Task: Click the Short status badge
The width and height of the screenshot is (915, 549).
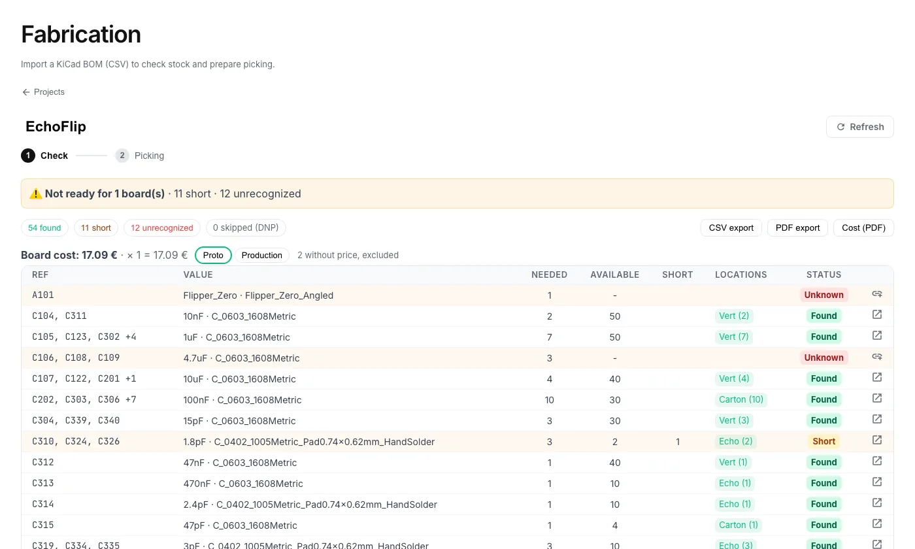Action: coord(823,441)
